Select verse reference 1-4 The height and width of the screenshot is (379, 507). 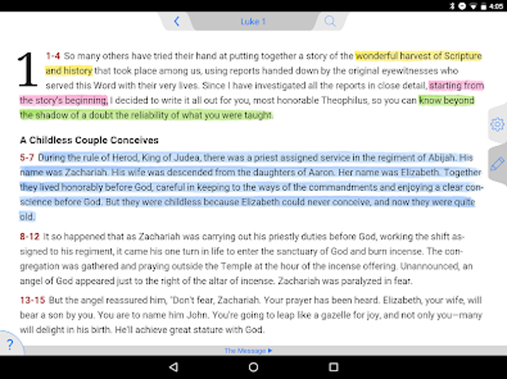(53, 56)
